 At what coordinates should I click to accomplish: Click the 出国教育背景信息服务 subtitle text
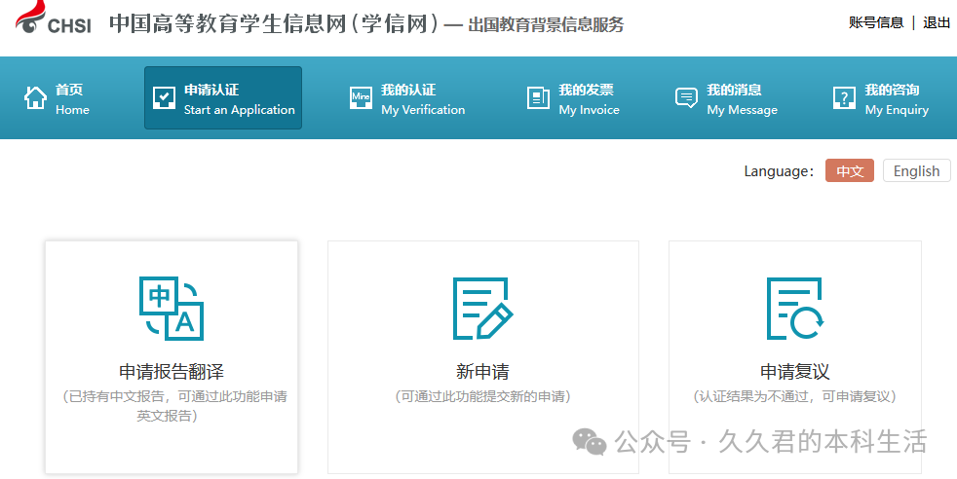(x=547, y=24)
